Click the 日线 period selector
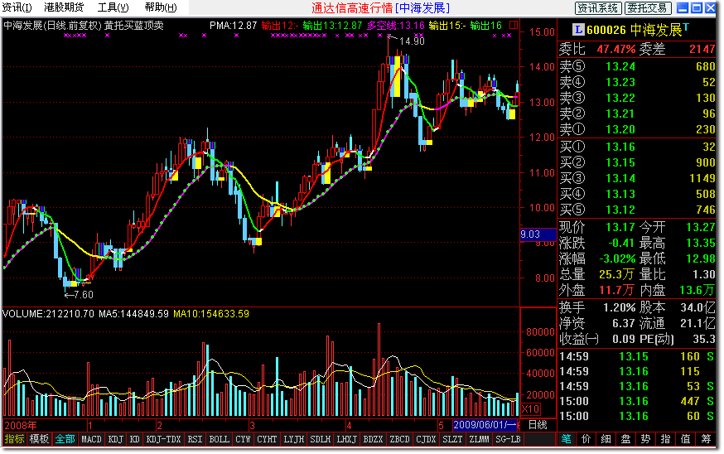The height and width of the screenshot is (454, 724). (x=538, y=425)
